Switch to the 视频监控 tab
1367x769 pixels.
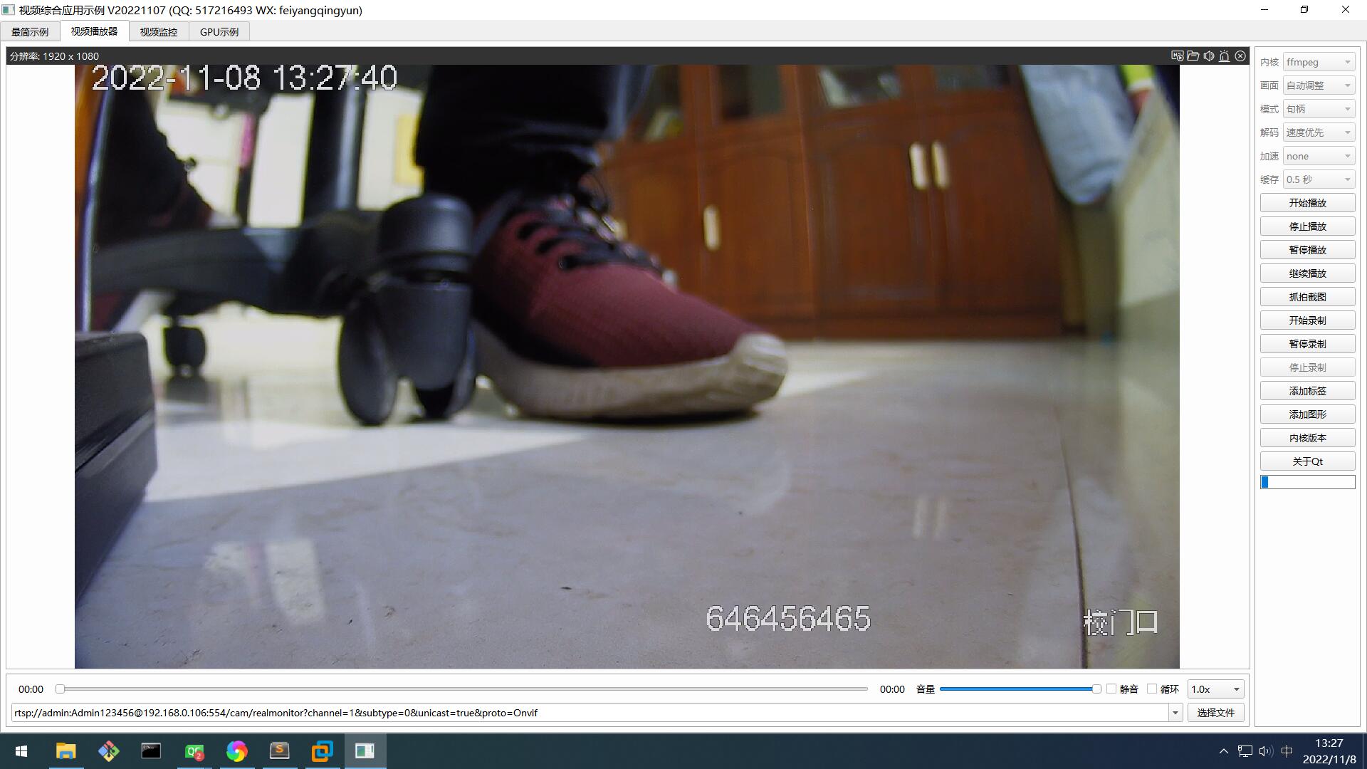pos(158,32)
